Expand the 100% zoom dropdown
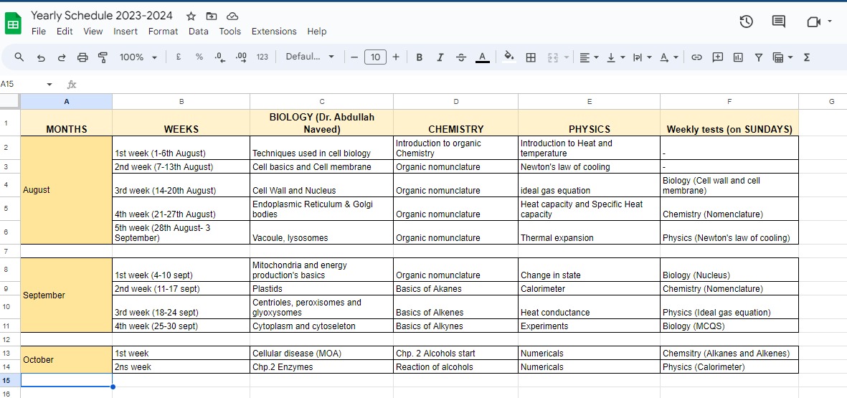The width and height of the screenshot is (847, 398). [x=138, y=57]
